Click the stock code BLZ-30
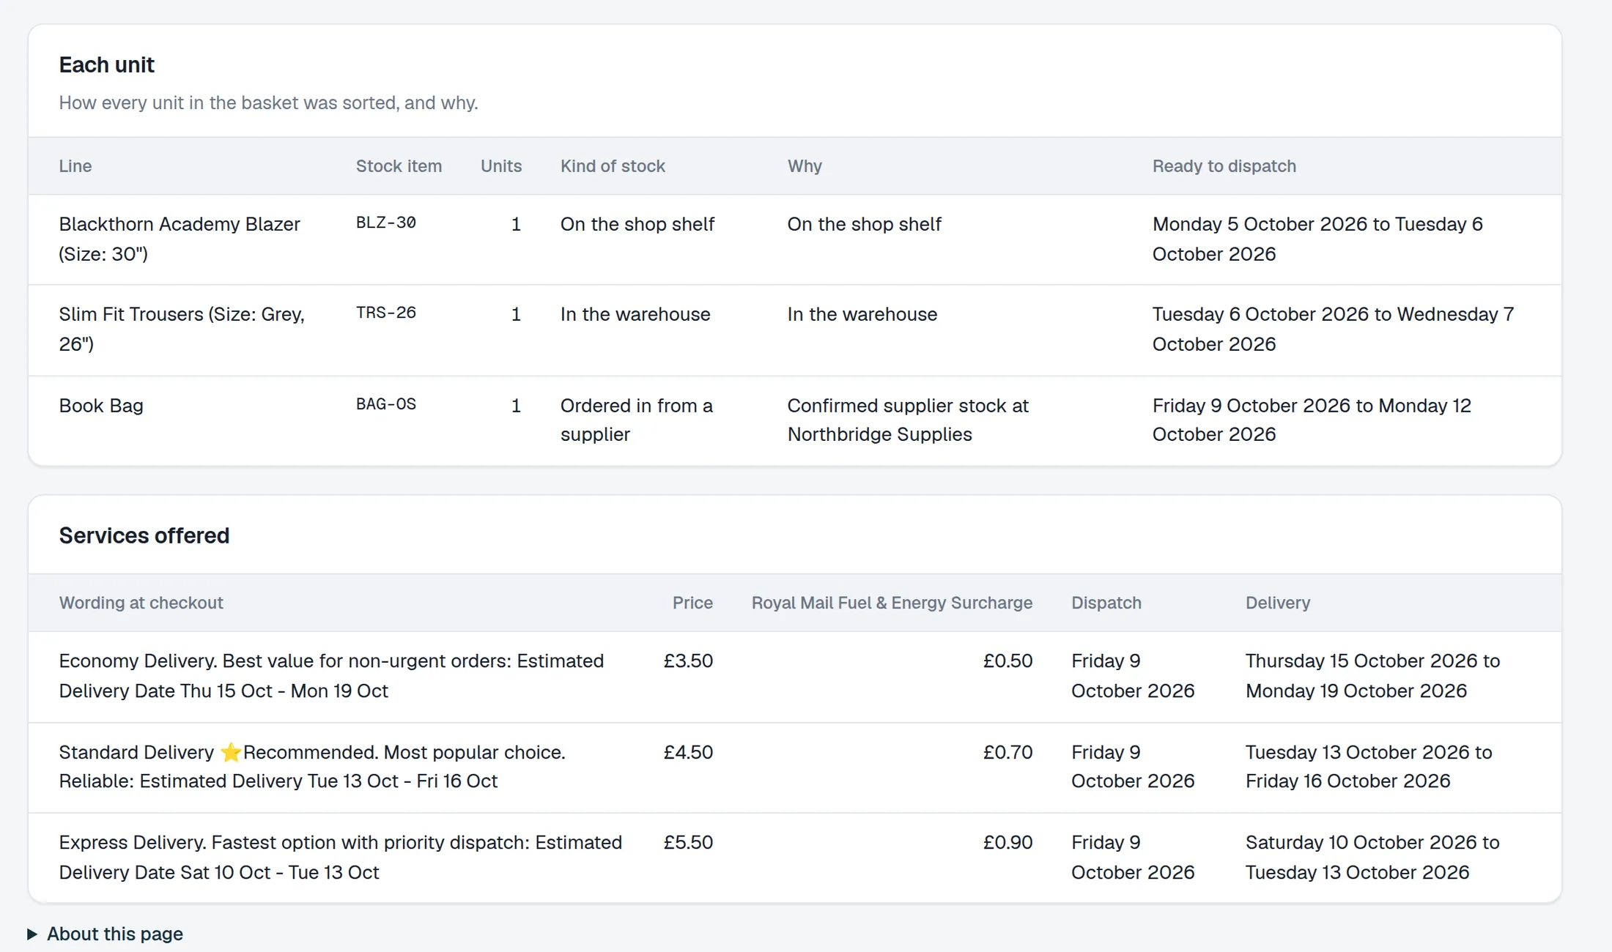Viewport: 1612px width, 952px height. pyautogui.click(x=385, y=223)
